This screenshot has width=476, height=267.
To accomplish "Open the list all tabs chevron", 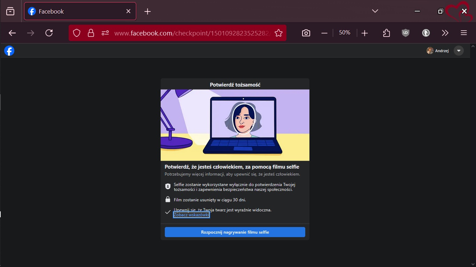I will pyautogui.click(x=375, y=11).
